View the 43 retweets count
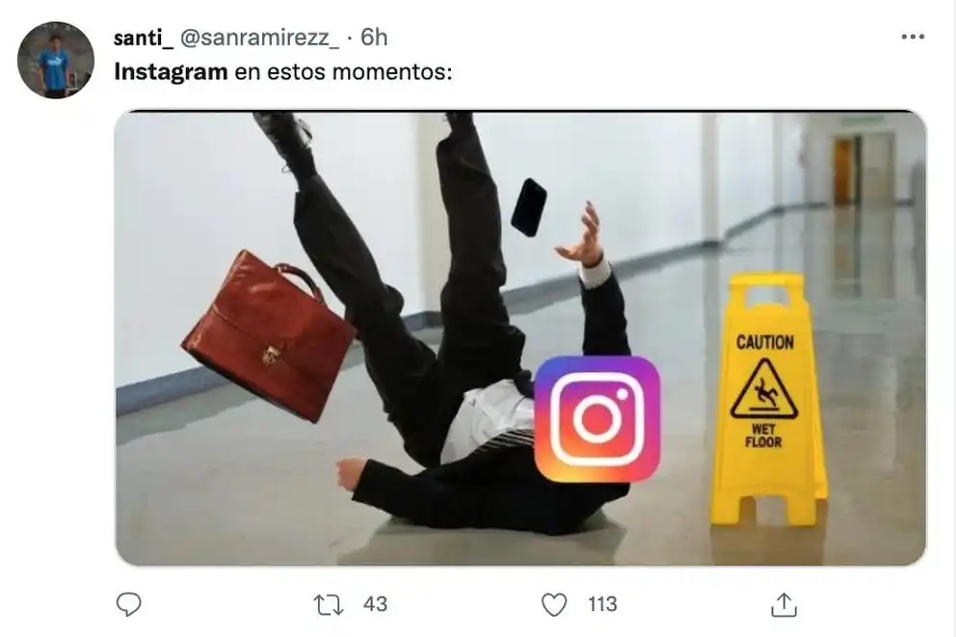Screen dimensions: 956x637 coord(375,604)
